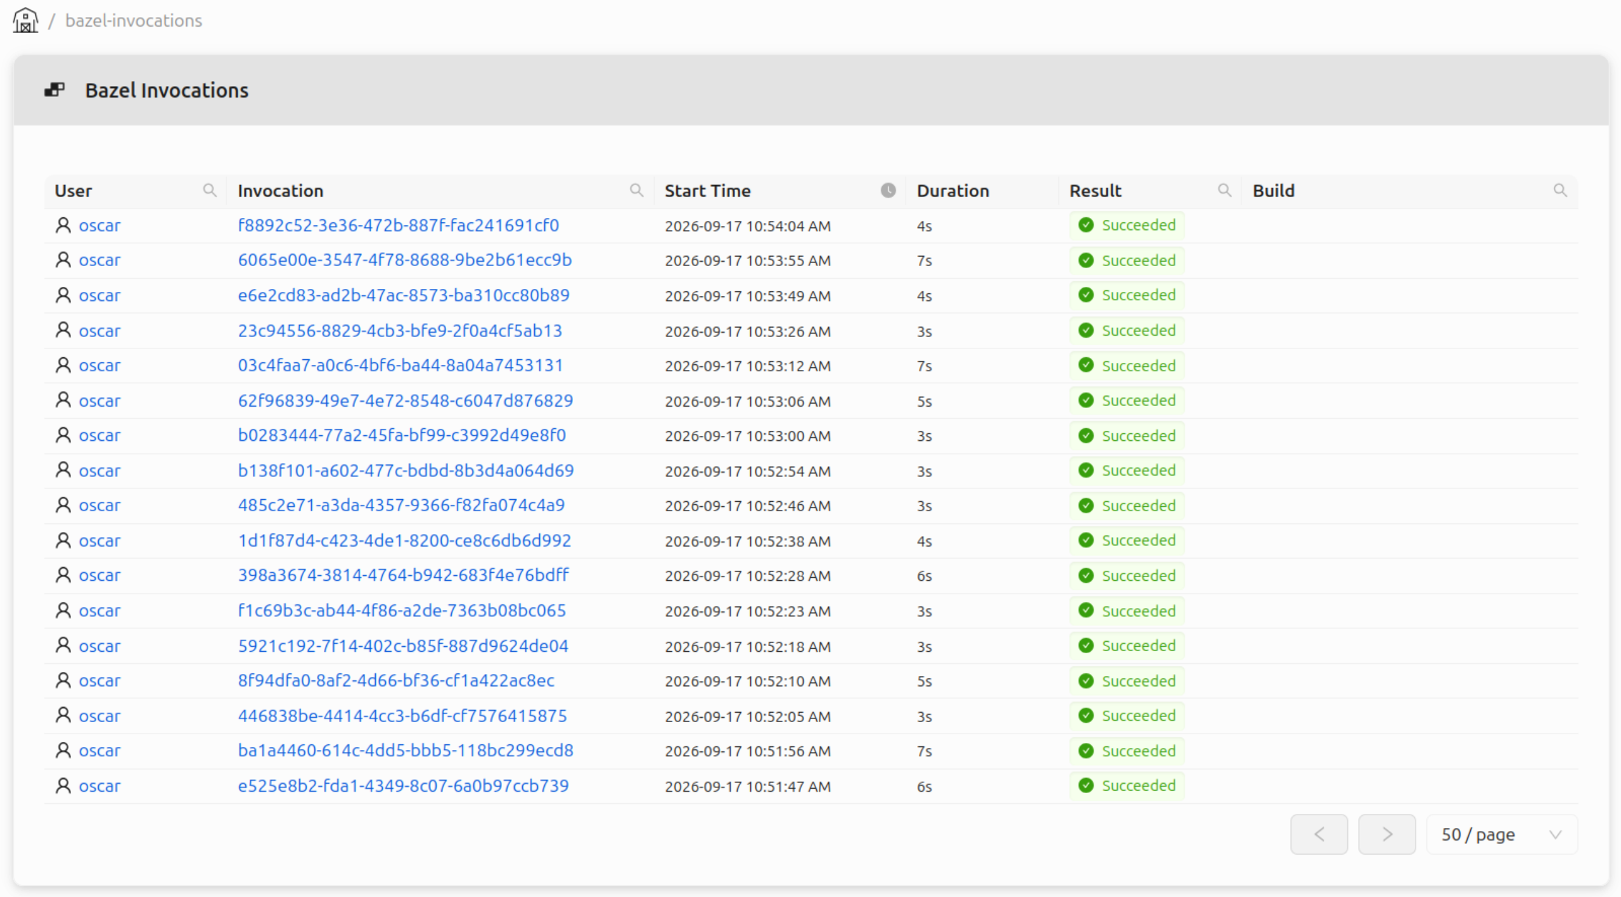Open invocation b0283444-77a2-45fa-bf99-c3992d49e8f0
This screenshot has height=897, width=1621.
[402, 435]
